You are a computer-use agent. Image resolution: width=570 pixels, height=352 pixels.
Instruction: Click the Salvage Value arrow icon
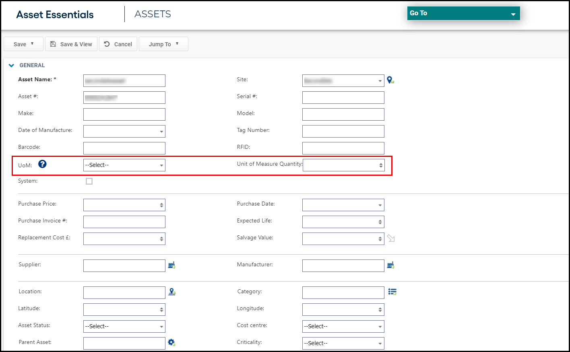391,238
